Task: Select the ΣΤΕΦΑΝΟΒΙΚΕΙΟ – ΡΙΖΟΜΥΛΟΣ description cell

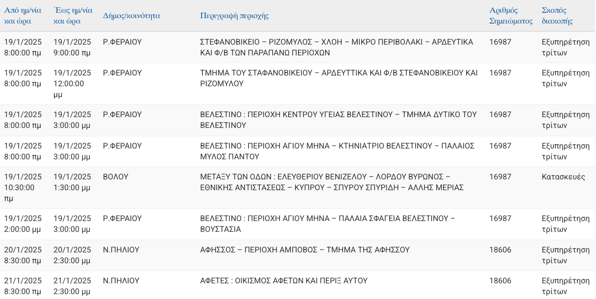Action: (x=337, y=47)
